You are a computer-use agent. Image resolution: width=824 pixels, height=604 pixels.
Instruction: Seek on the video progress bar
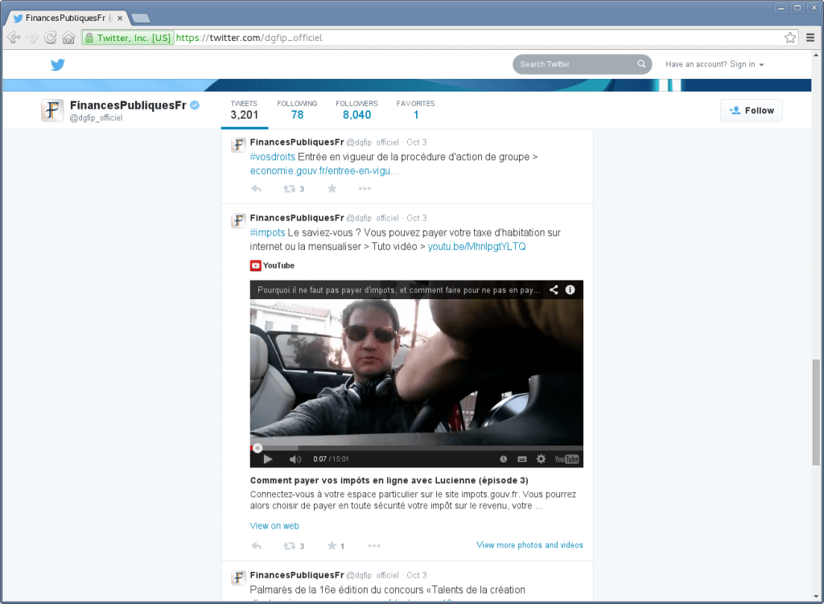(416, 448)
